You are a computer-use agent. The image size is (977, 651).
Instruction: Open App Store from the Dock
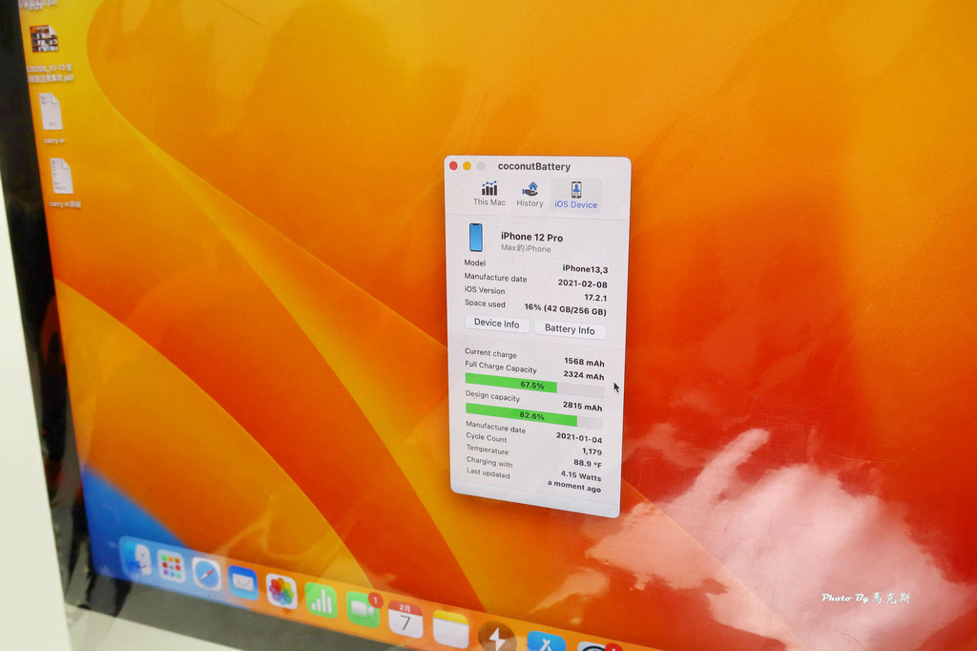pos(546,641)
